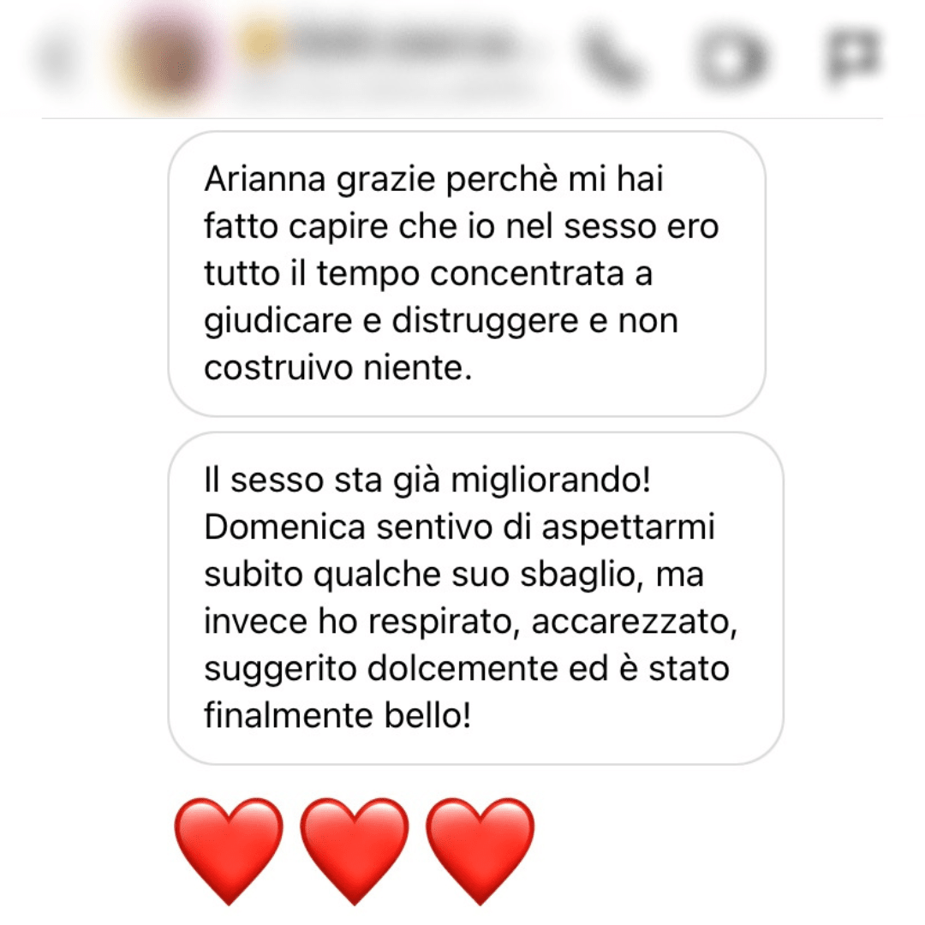Start a video call using camera icon
This screenshot has height=925, width=925.
coord(731,59)
